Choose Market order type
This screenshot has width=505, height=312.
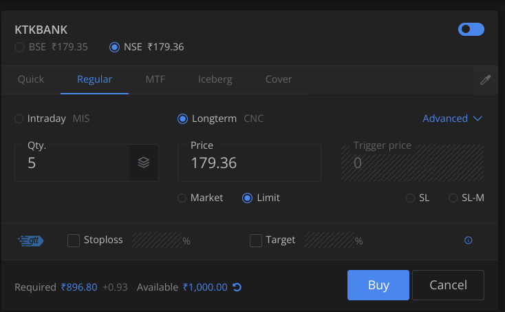[182, 198]
